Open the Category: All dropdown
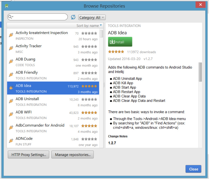 tap(92, 17)
